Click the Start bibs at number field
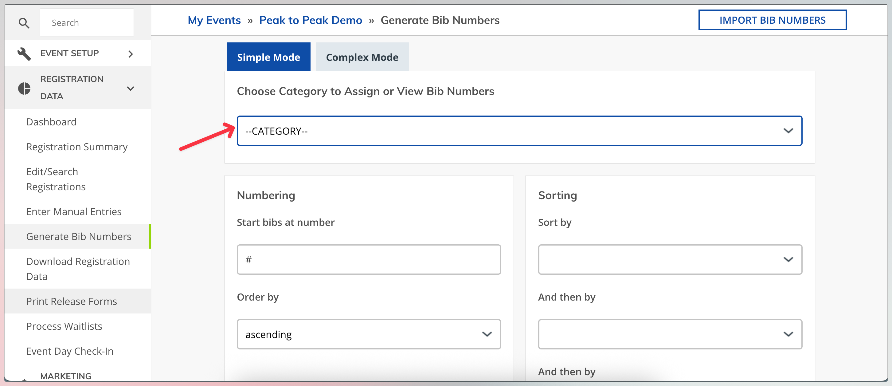Viewport: 892px width, 386px height. (x=368, y=259)
